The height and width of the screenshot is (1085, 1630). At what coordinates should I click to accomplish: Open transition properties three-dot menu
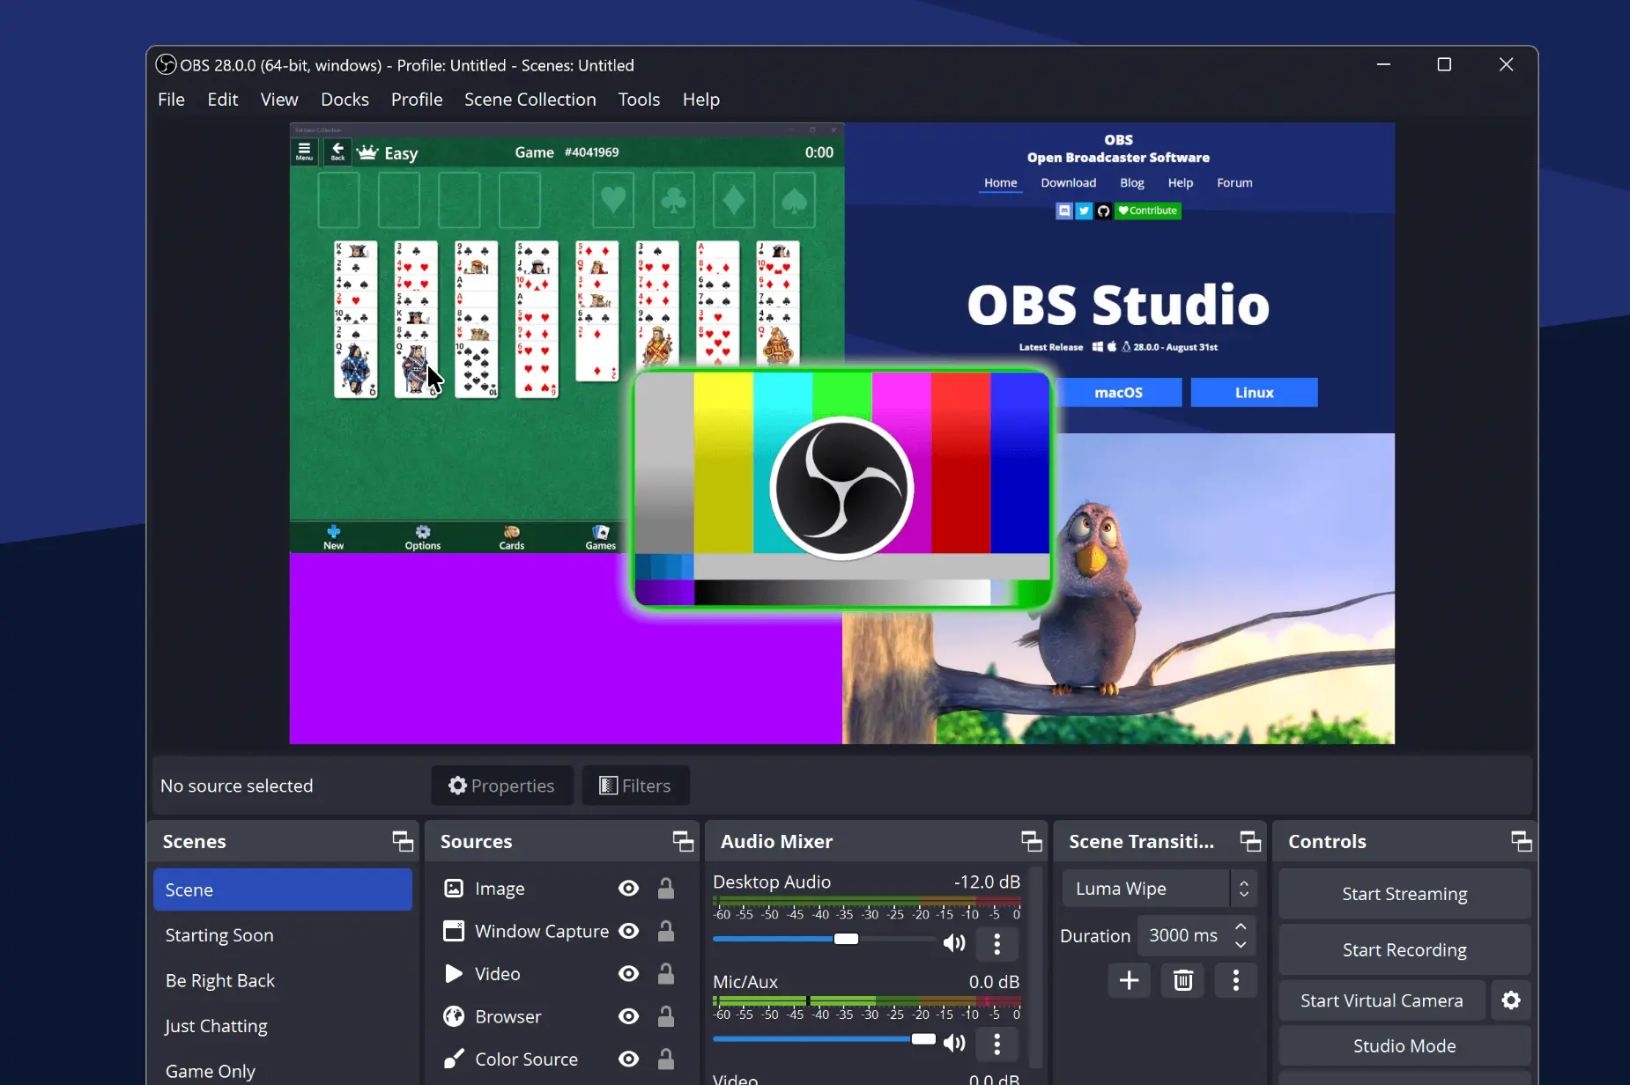point(1236,980)
